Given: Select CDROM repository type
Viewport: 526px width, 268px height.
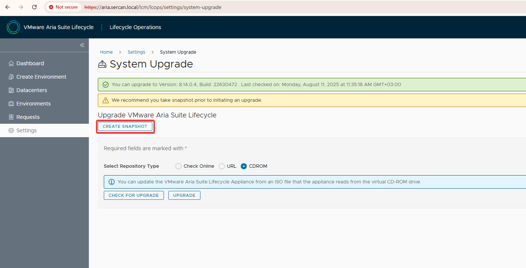Looking at the screenshot, I should 244,166.
